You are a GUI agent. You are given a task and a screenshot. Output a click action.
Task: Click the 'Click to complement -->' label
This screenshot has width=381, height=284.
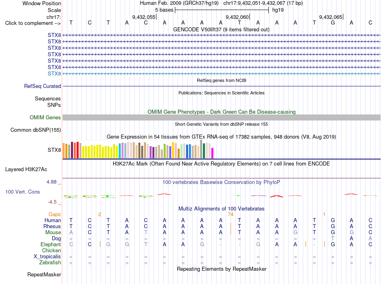point(33,23)
